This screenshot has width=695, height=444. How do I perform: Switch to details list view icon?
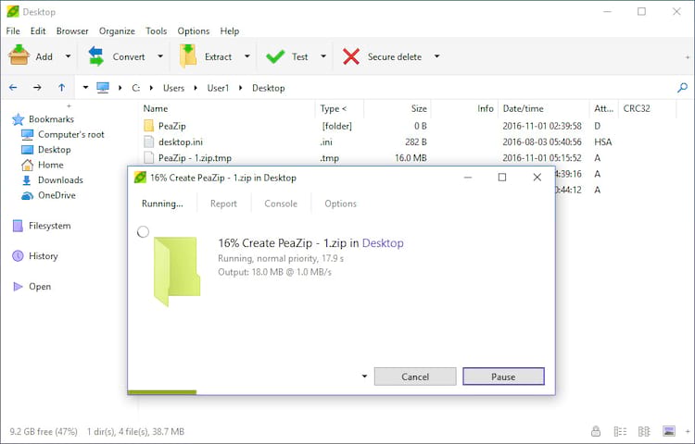click(x=620, y=431)
